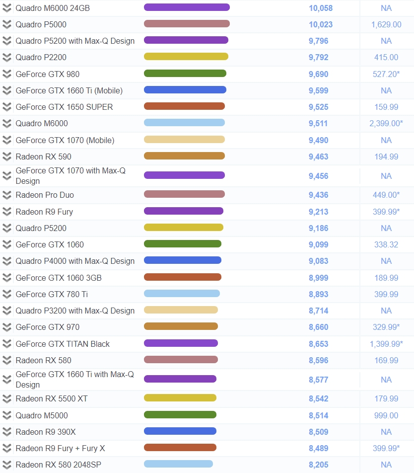Open the Quadro M6000 link
414x473 pixels.
click(42, 123)
